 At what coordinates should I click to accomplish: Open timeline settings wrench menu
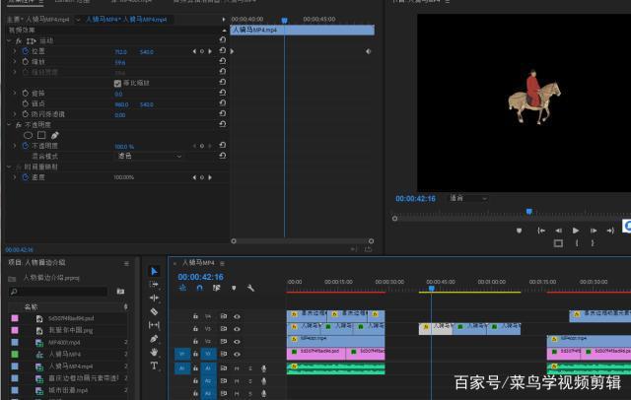[x=250, y=288]
